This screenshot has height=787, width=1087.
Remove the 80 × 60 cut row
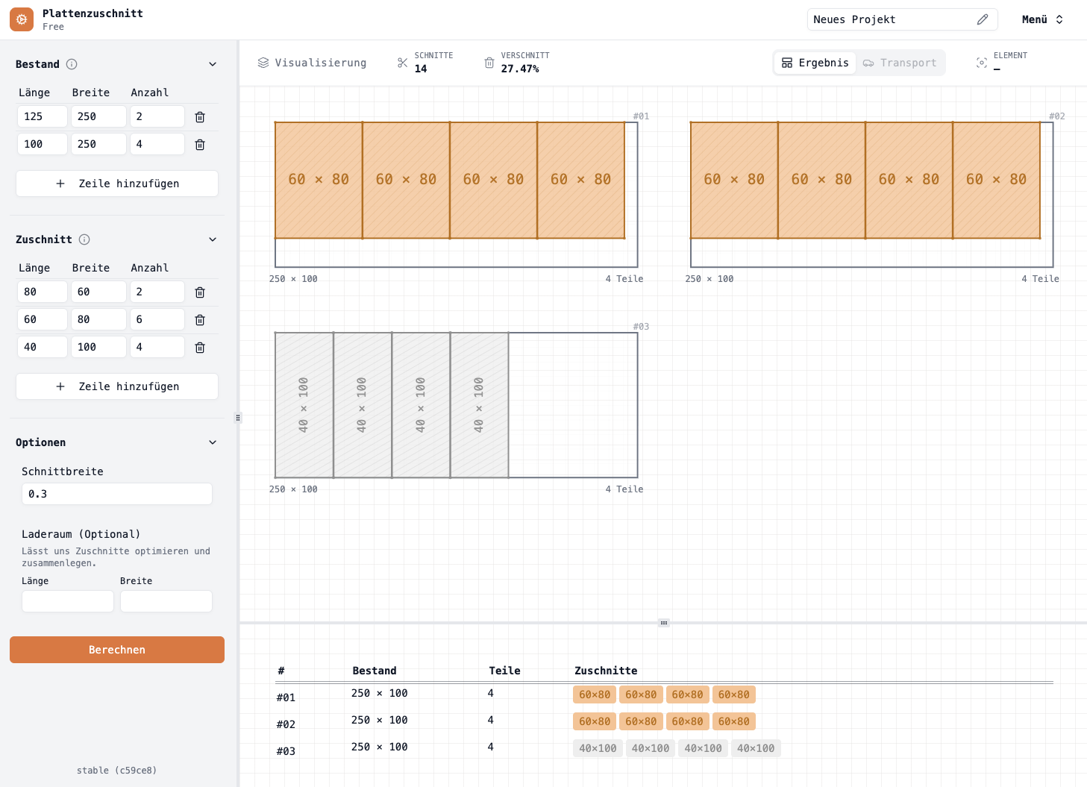click(x=200, y=292)
